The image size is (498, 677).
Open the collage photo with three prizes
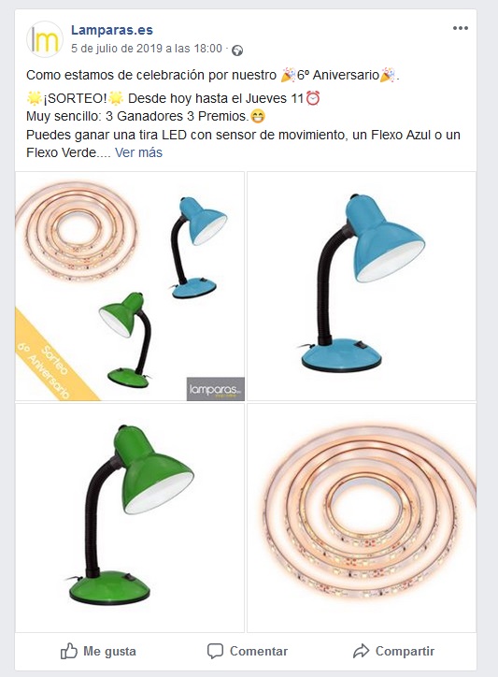[x=130, y=286]
